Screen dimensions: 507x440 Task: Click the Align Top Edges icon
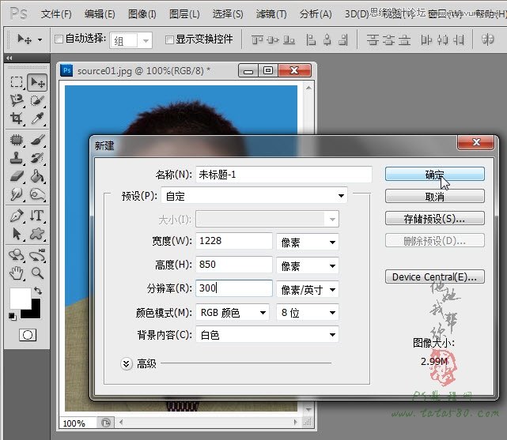tap(257, 40)
